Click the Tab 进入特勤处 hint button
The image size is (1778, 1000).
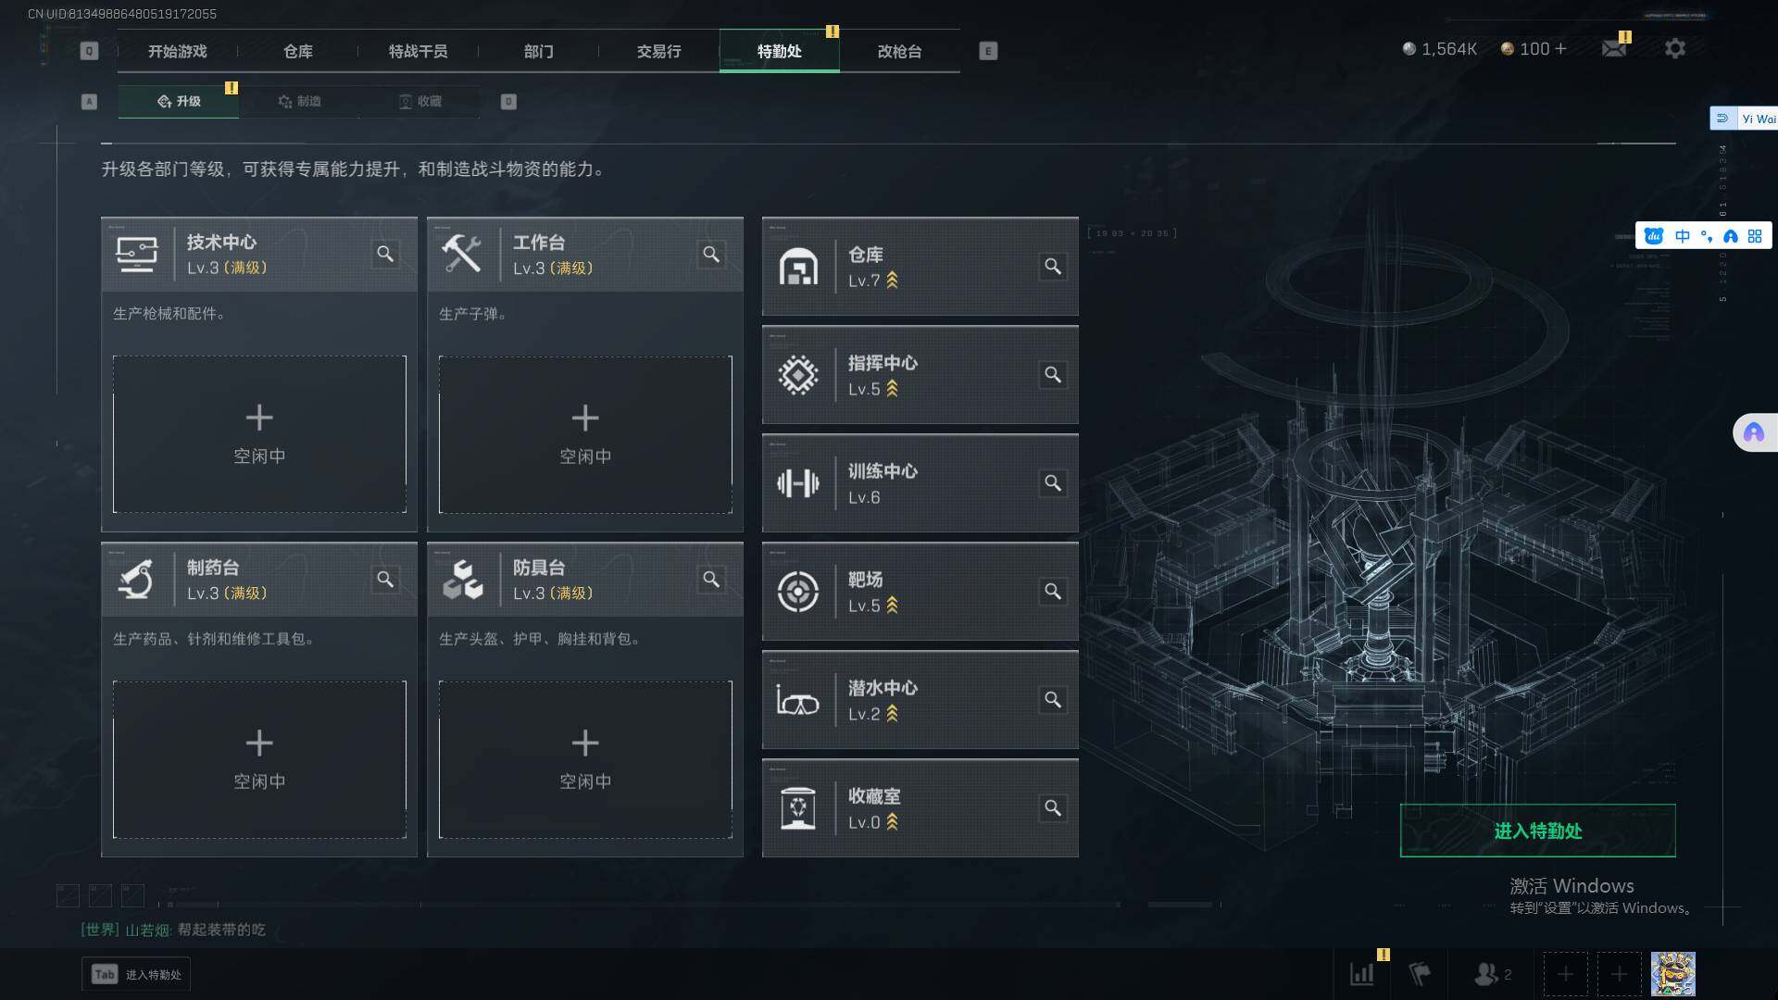pos(136,974)
